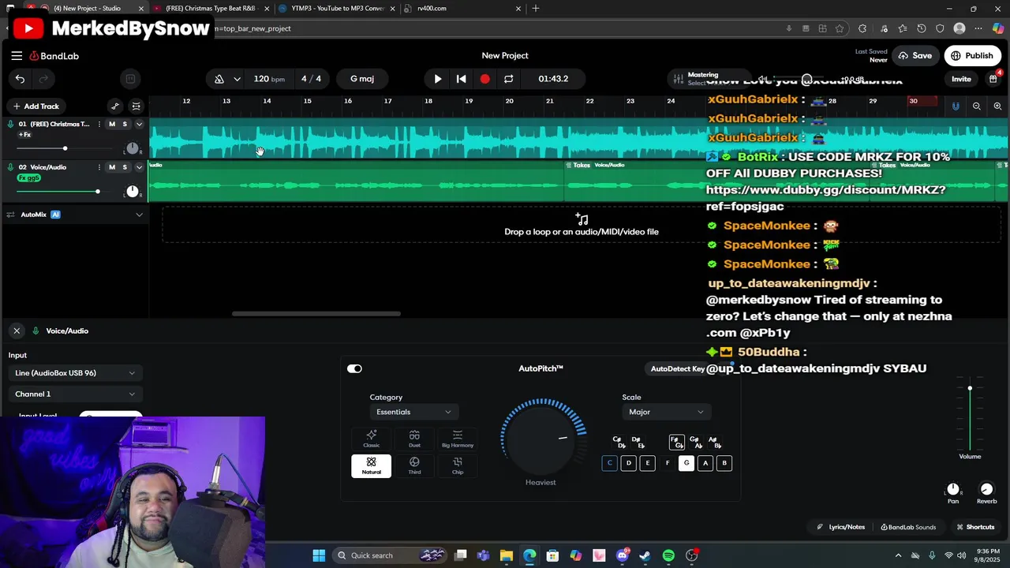
Task: Click the microphone icon on track 02
Action: (x=11, y=167)
